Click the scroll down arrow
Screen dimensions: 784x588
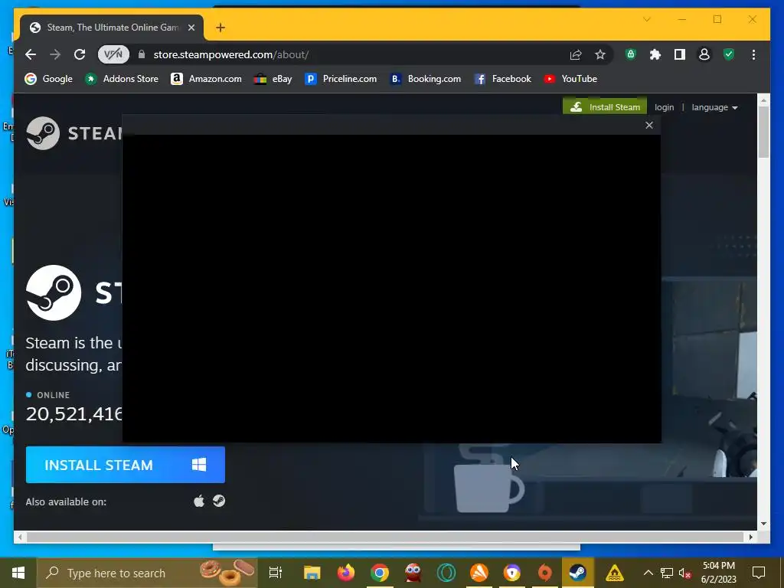pos(763,524)
